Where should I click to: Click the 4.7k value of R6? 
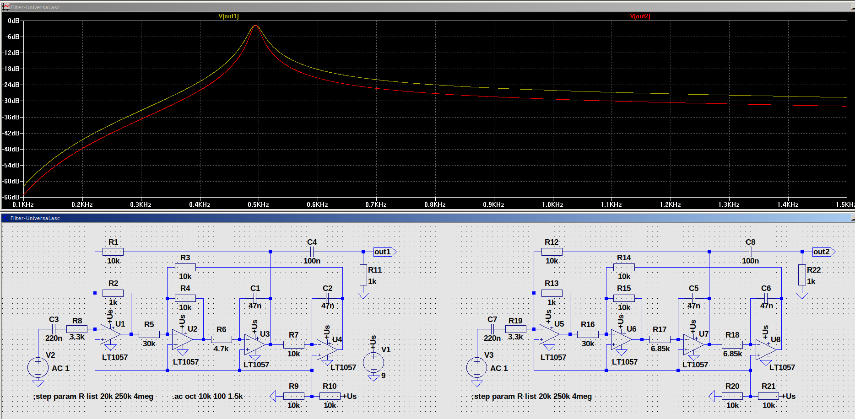[221, 349]
